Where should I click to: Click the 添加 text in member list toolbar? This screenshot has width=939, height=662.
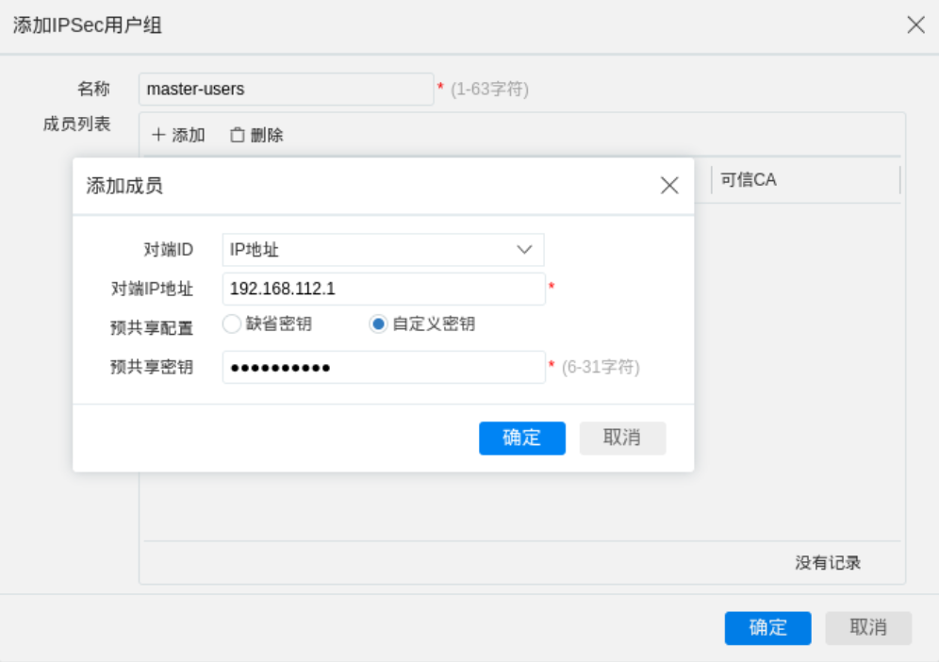[189, 135]
